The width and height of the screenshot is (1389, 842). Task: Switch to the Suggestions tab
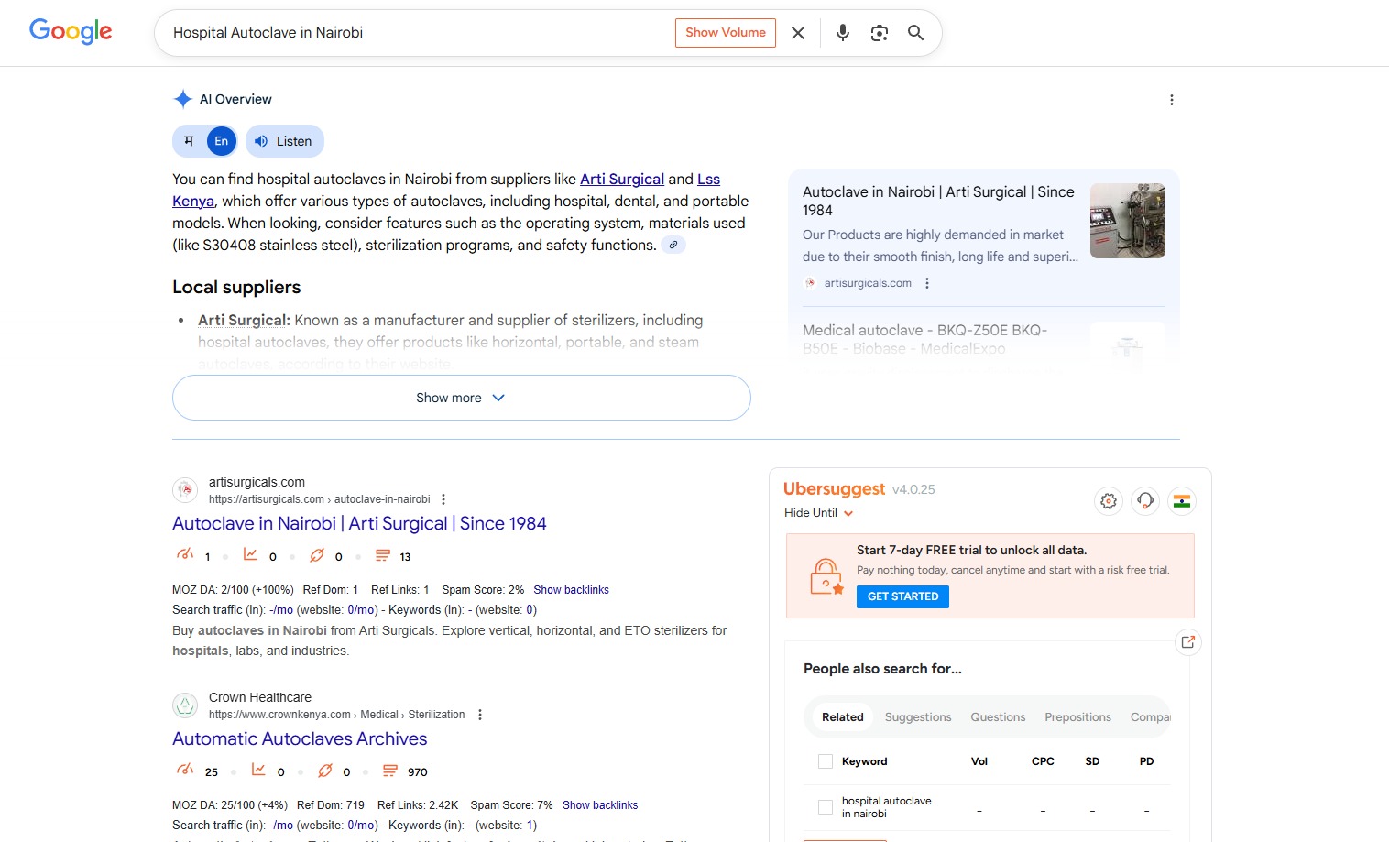[x=918, y=717]
